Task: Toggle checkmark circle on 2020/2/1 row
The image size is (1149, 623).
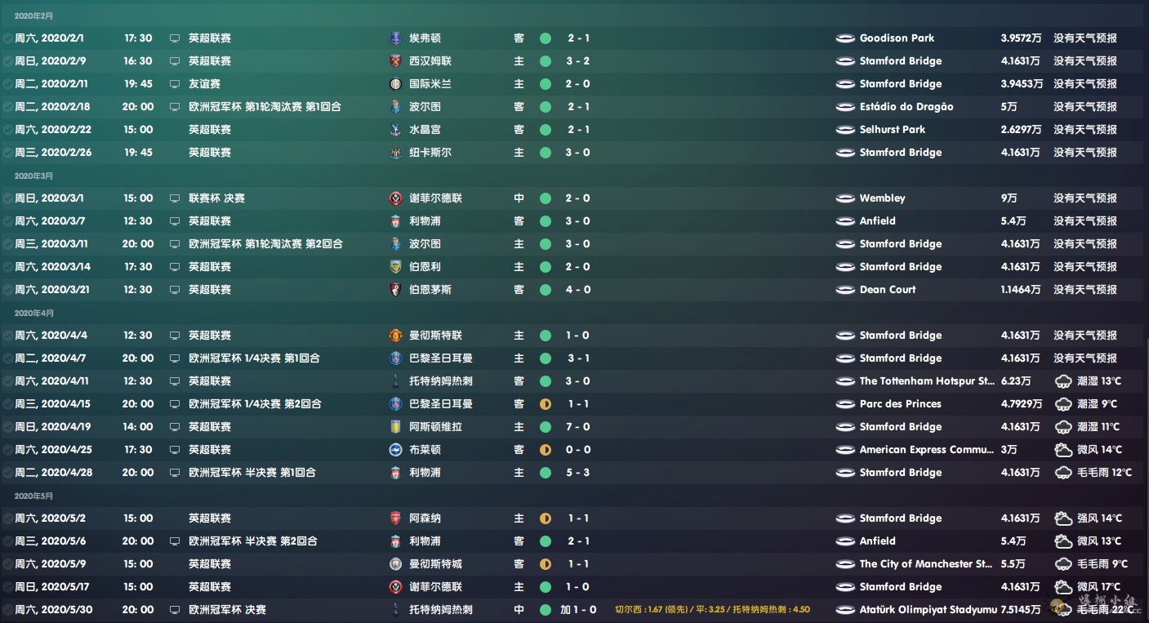Action: (x=7, y=38)
